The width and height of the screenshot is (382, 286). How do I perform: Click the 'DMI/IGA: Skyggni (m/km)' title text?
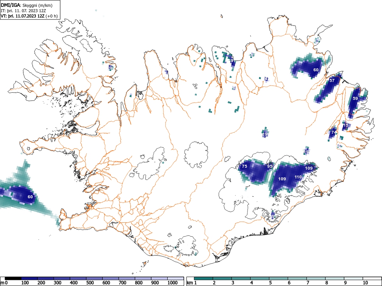[26, 5]
